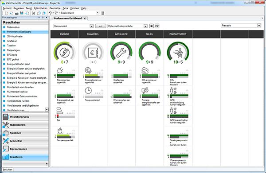This screenshot has width=266, height=173.
Task: Open the Sjablonen section
Action: 25,133
